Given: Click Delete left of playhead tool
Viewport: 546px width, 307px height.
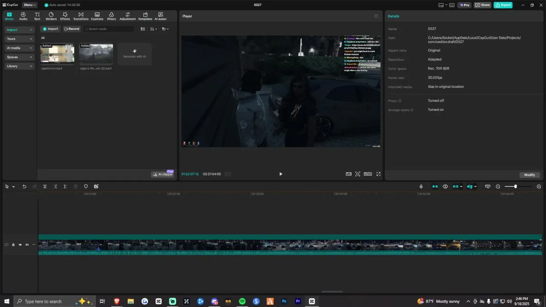Looking at the screenshot, I should click(x=55, y=186).
